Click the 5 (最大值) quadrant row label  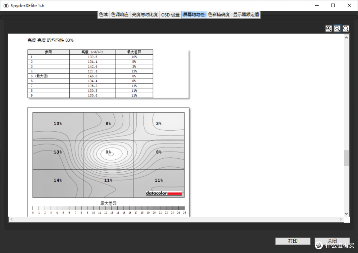click(x=39, y=76)
